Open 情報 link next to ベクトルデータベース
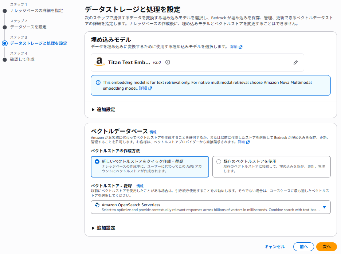This screenshot has width=341, height=254. (153, 132)
